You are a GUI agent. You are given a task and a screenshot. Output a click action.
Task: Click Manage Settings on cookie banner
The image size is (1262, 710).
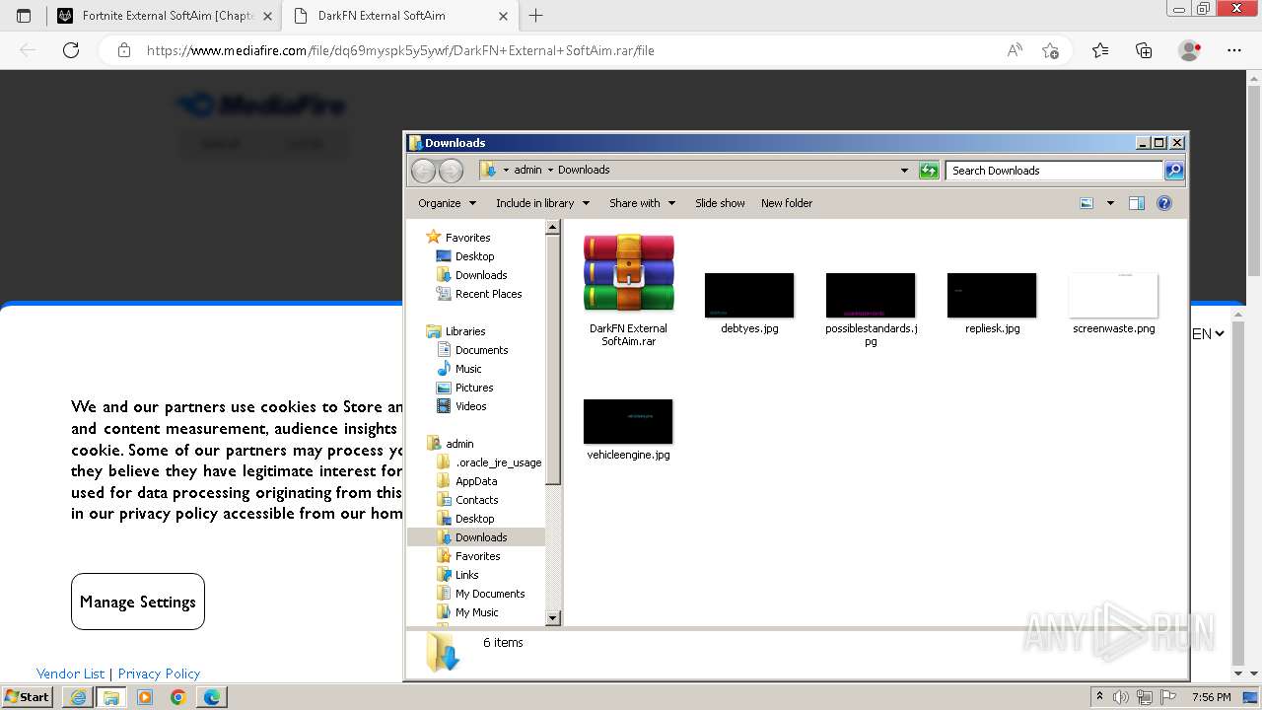pyautogui.click(x=138, y=602)
